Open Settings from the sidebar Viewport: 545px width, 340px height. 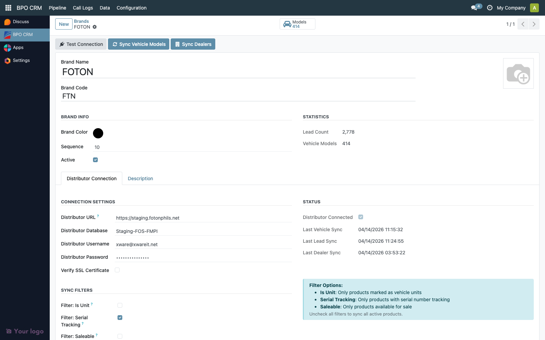21,60
